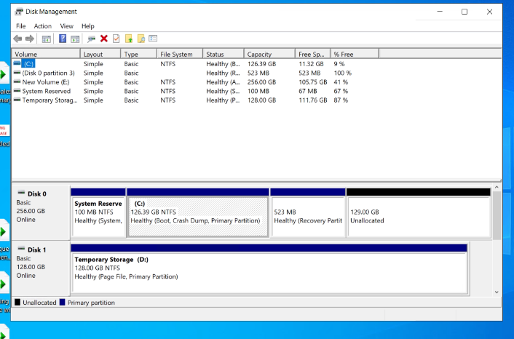The image size is (514, 339).
Task: Sort by the Volume column header
Action: [46, 54]
